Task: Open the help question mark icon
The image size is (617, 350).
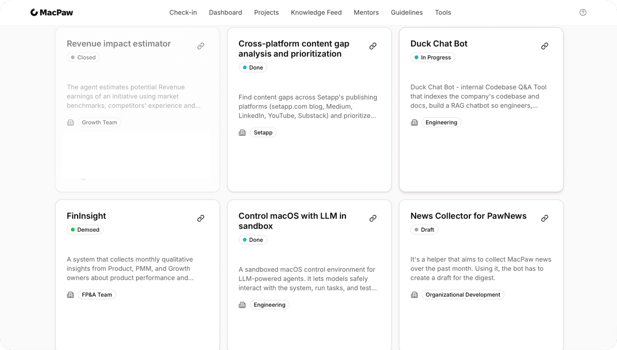Action: tap(582, 13)
